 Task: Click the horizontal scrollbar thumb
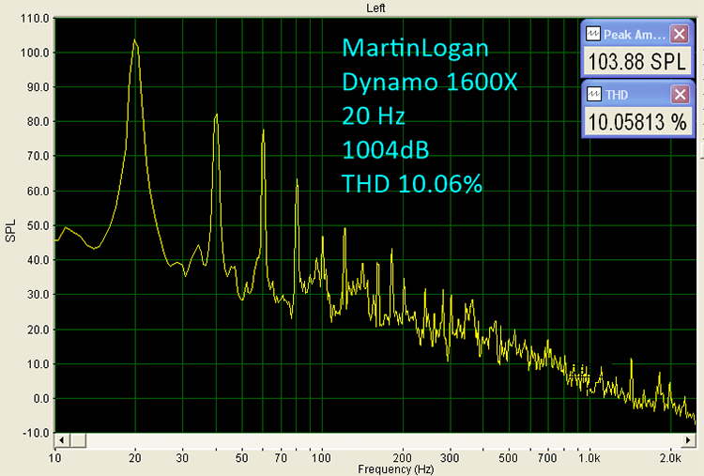pos(79,439)
